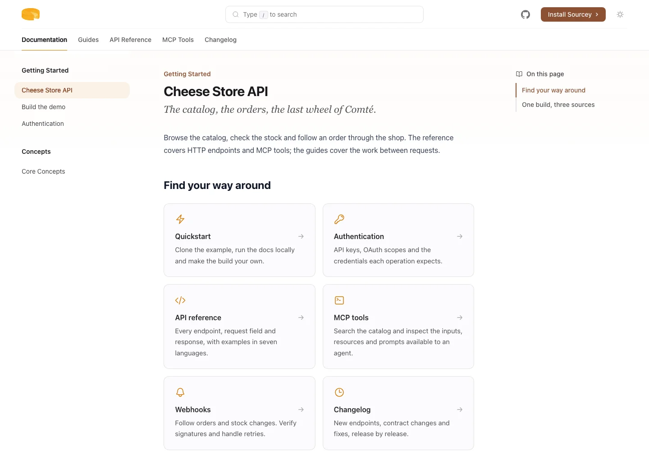Click the API reference code brackets icon

[x=180, y=300]
